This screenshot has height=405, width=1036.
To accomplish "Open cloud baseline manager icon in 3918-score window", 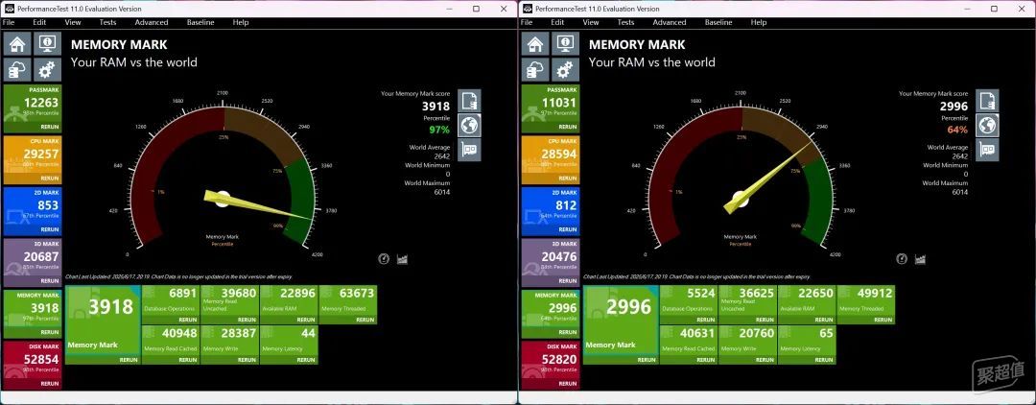I will (x=17, y=69).
